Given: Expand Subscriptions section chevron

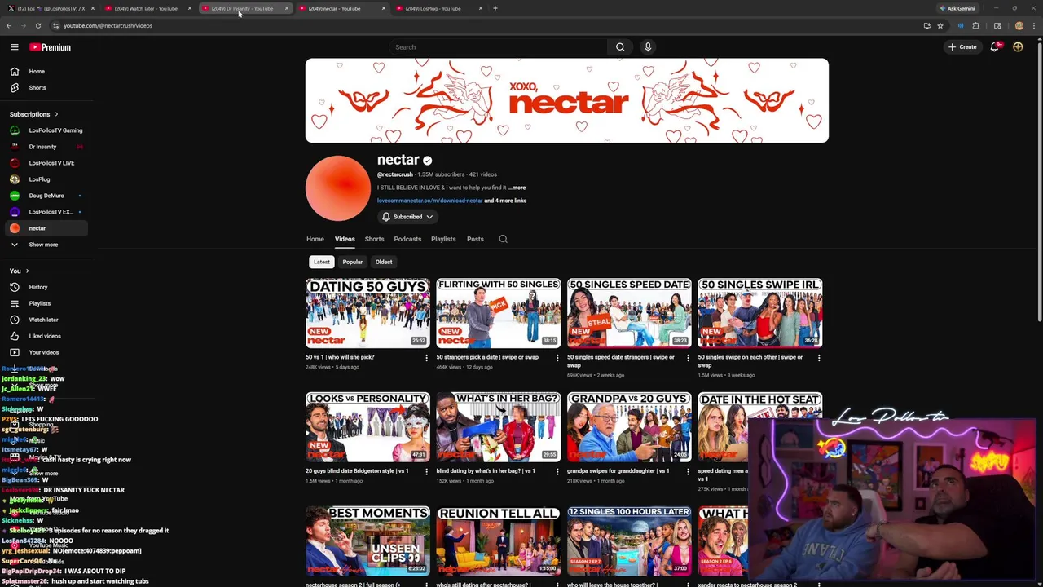Looking at the screenshot, I should (x=56, y=114).
